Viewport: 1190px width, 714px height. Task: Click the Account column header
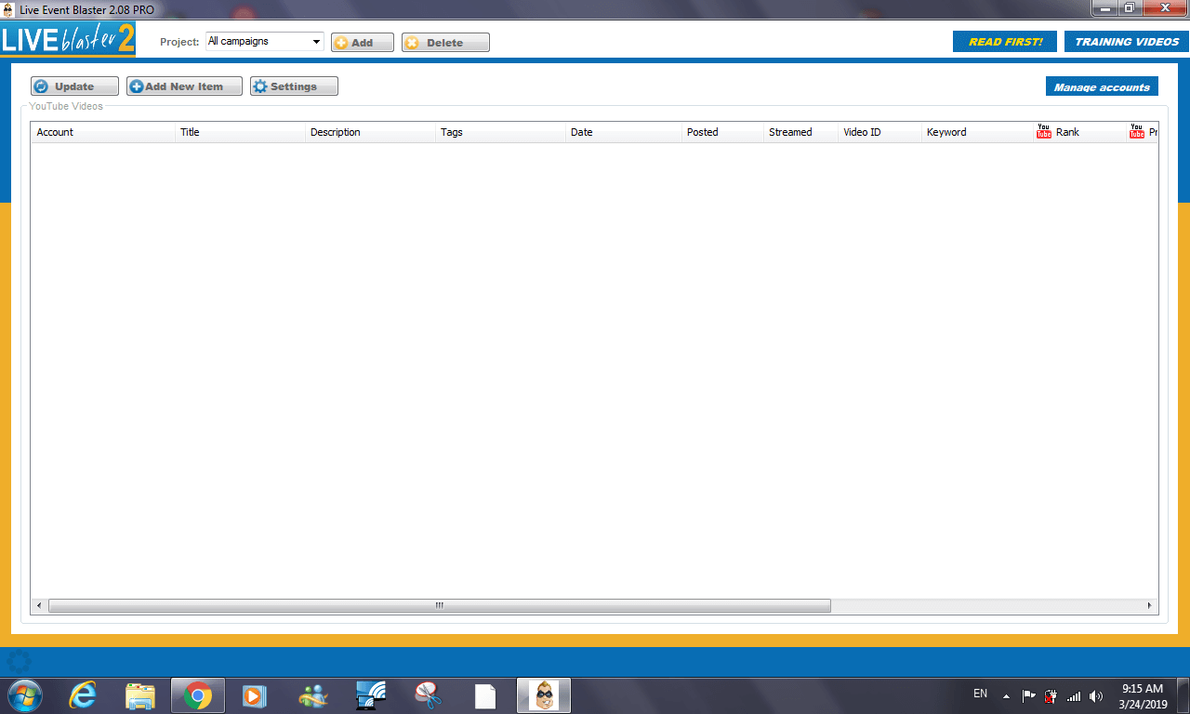[103, 132]
